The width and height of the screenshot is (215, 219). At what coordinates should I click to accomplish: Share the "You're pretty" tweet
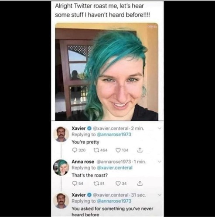140,150
